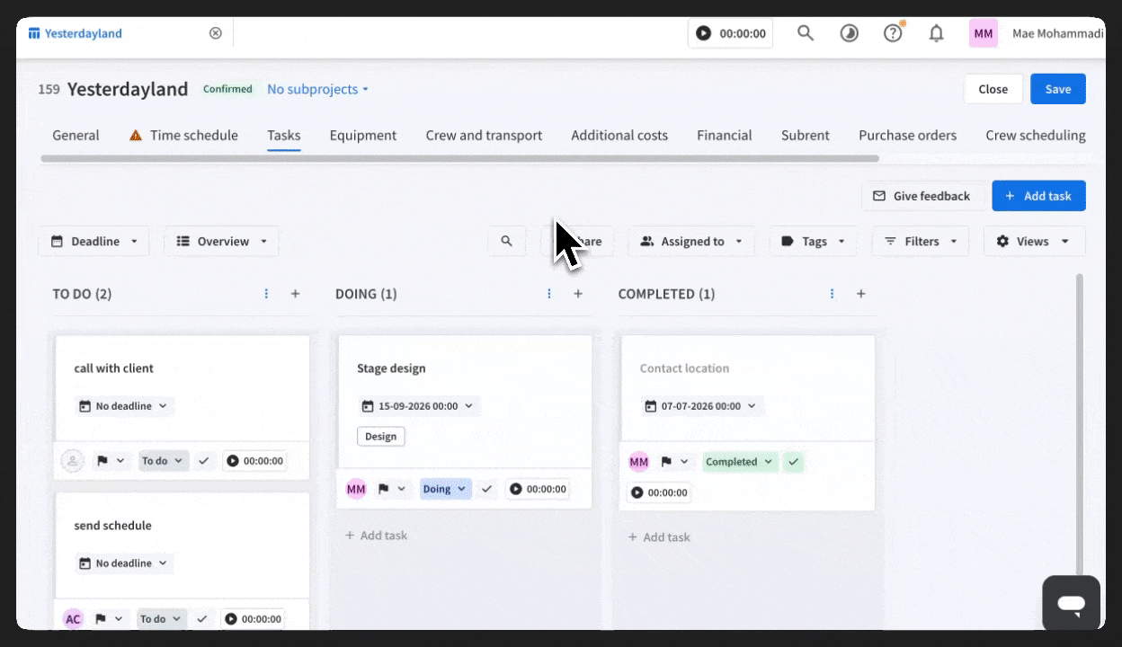Screen dimensions: 1122x647
Task: Expand the Doing status dropdown on Stage design
Action: [445, 489]
